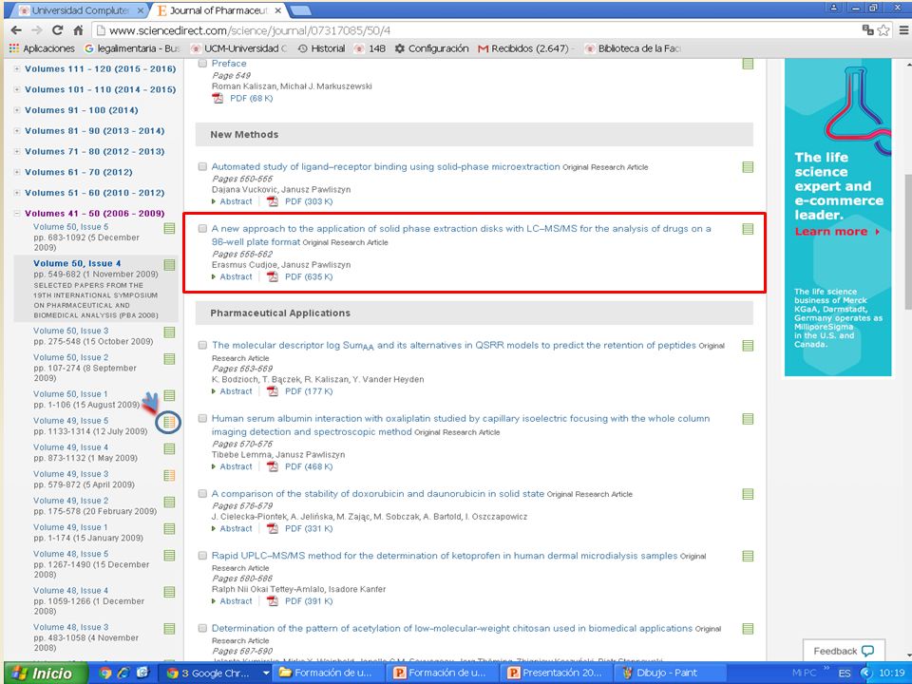The width and height of the screenshot is (912, 684).
Task: Click green icon beside doxorubicin stability article
Action: coord(748,494)
